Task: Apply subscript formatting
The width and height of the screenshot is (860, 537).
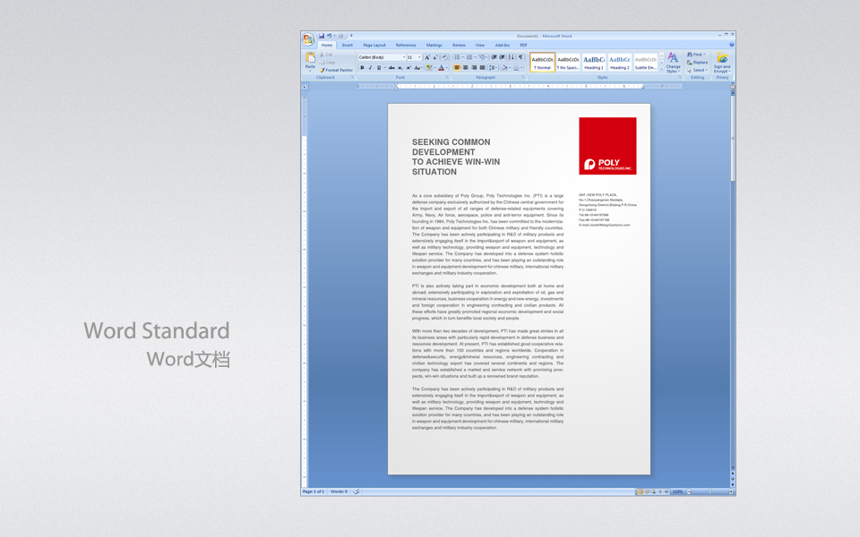Action: tap(400, 68)
